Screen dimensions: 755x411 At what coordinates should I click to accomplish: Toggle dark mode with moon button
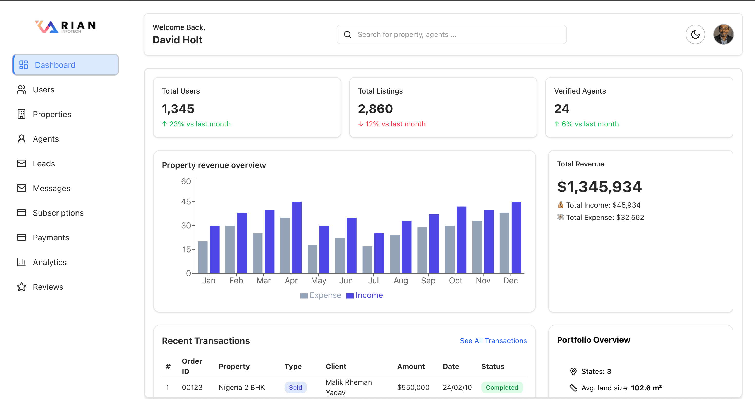point(695,35)
